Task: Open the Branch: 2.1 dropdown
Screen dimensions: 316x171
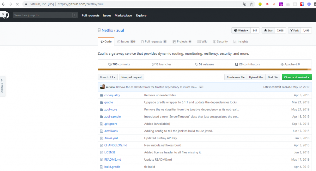Action: point(108,77)
